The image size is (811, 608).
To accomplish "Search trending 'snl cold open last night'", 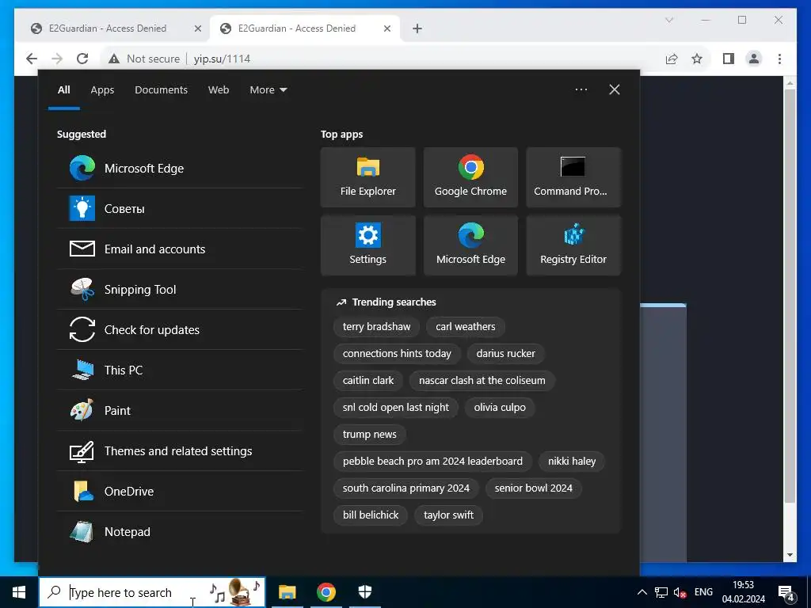I will [396, 407].
